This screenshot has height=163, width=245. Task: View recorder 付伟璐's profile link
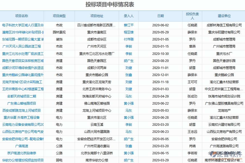[x=128, y=39]
